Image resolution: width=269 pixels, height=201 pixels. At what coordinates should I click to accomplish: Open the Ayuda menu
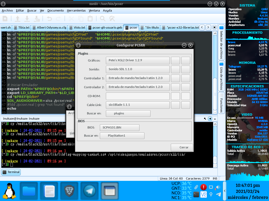click(x=107, y=10)
